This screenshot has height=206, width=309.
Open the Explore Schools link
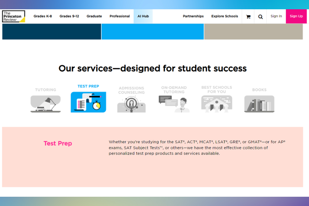tap(225, 16)
